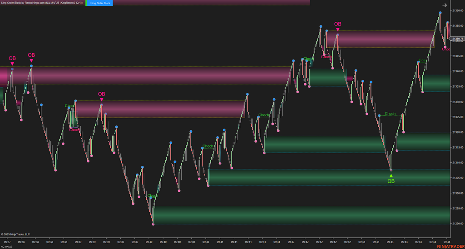Click the 21345.00 price axis label
Screen dimensions: 465x249
click(458, 56)
